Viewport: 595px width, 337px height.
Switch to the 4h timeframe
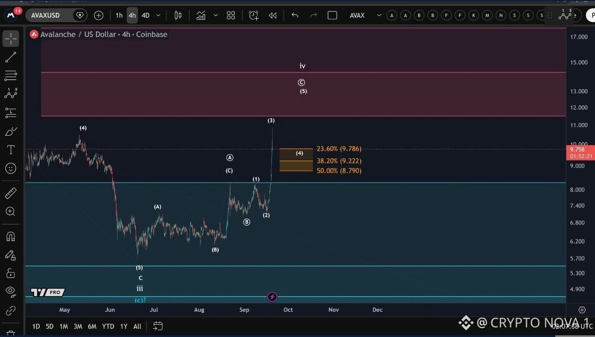point(132,15)
